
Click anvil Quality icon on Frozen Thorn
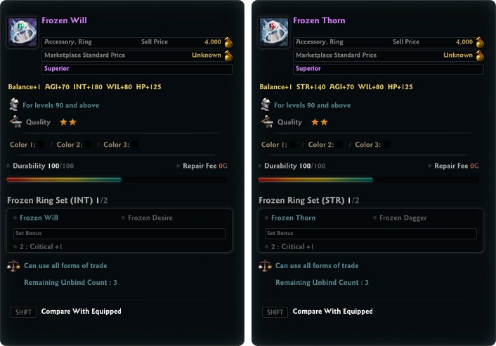pyautogui.click(x=267, y=121)
